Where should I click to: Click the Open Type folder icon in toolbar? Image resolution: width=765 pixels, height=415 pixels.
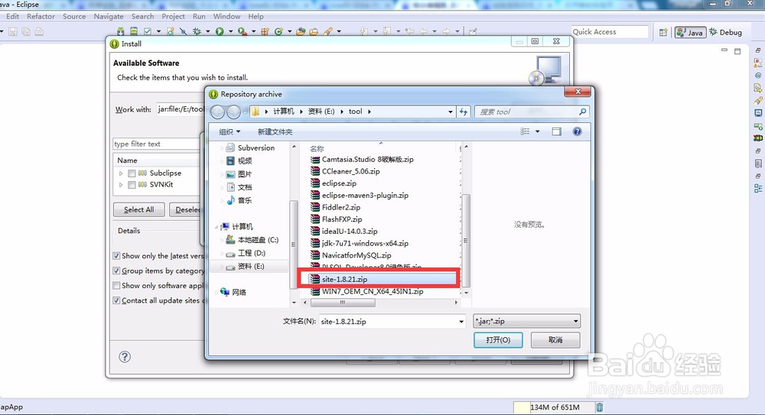pyautogui.click(x=301, y=31)
